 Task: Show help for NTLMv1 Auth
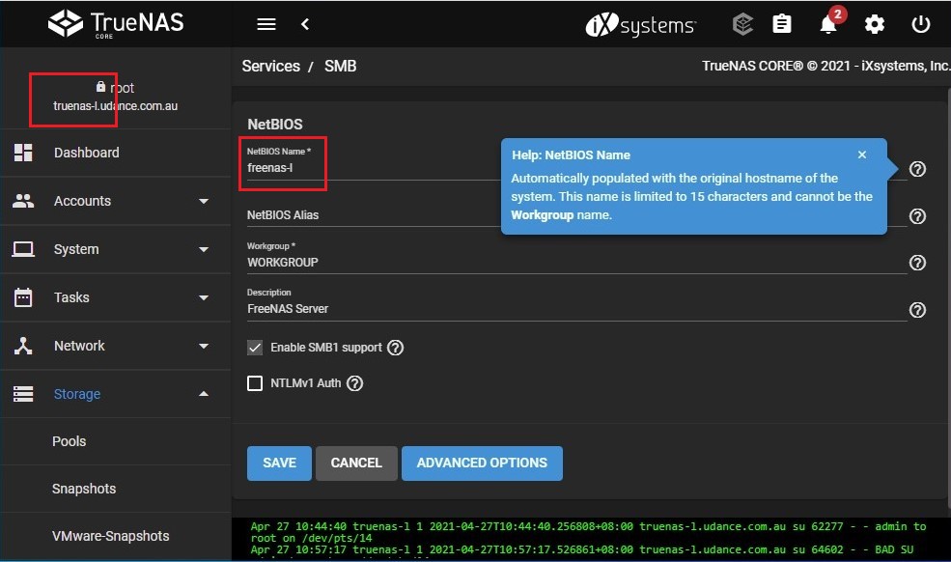pyautogui.click(x=354, y=383)
